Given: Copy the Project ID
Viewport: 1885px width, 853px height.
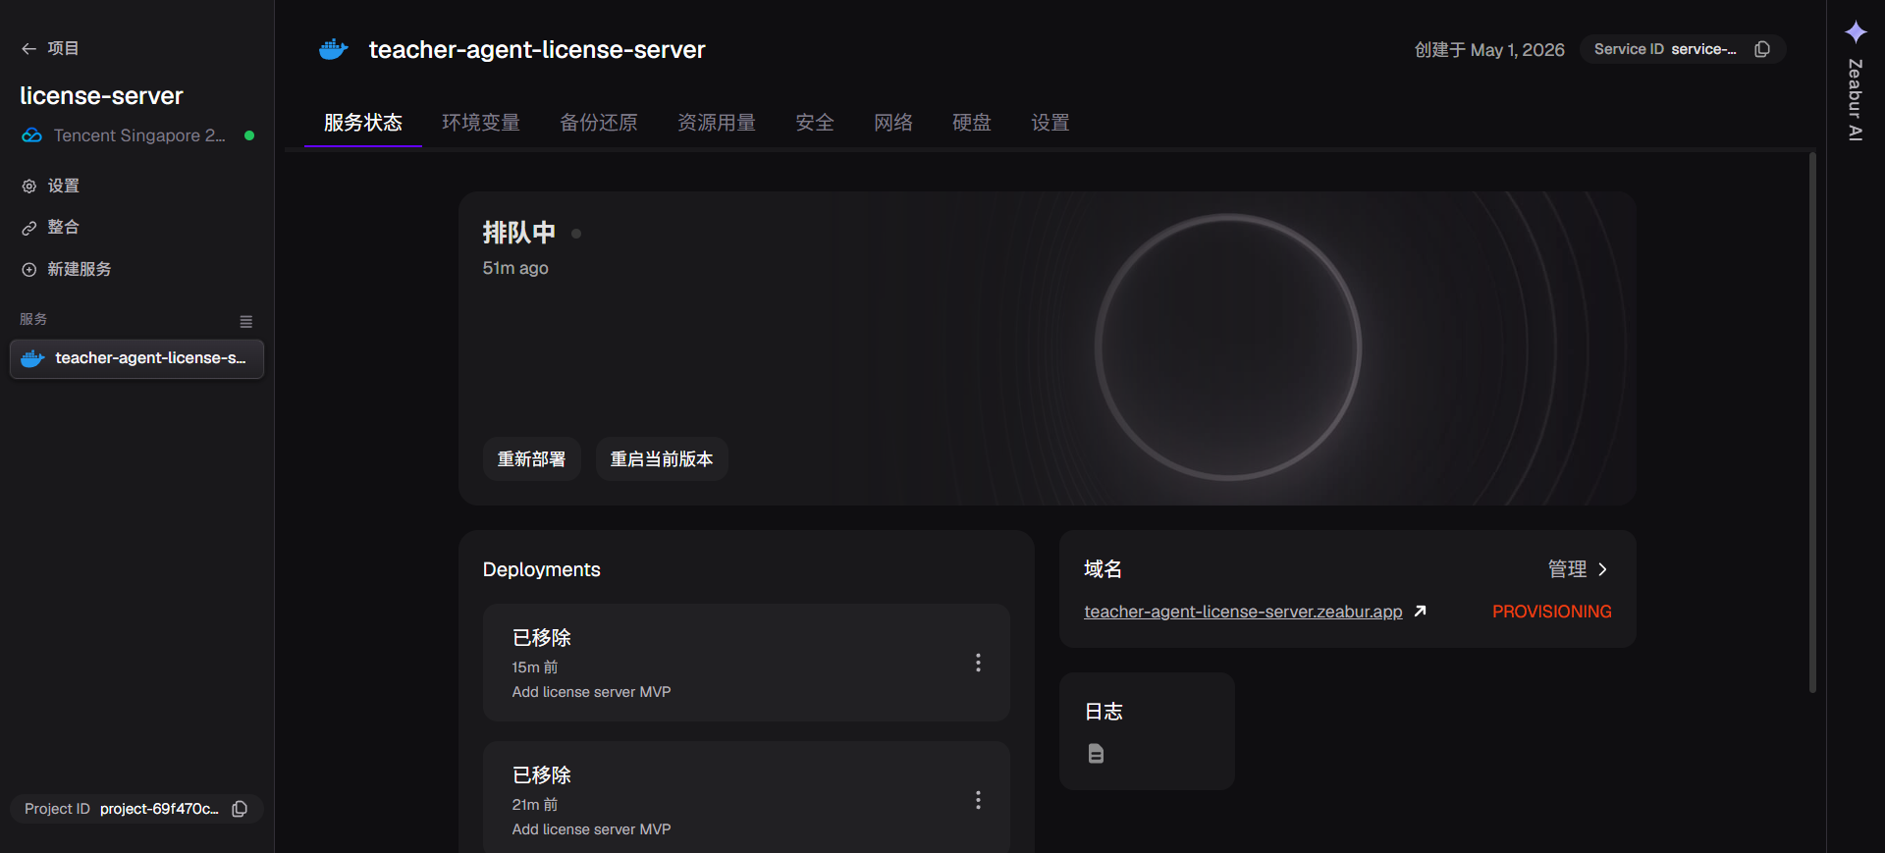Looking at the screenshot, I should coord(240,809).
